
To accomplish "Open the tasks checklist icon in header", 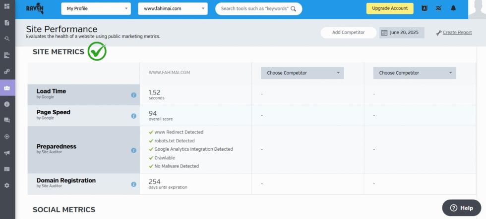I will click(439, 8).
